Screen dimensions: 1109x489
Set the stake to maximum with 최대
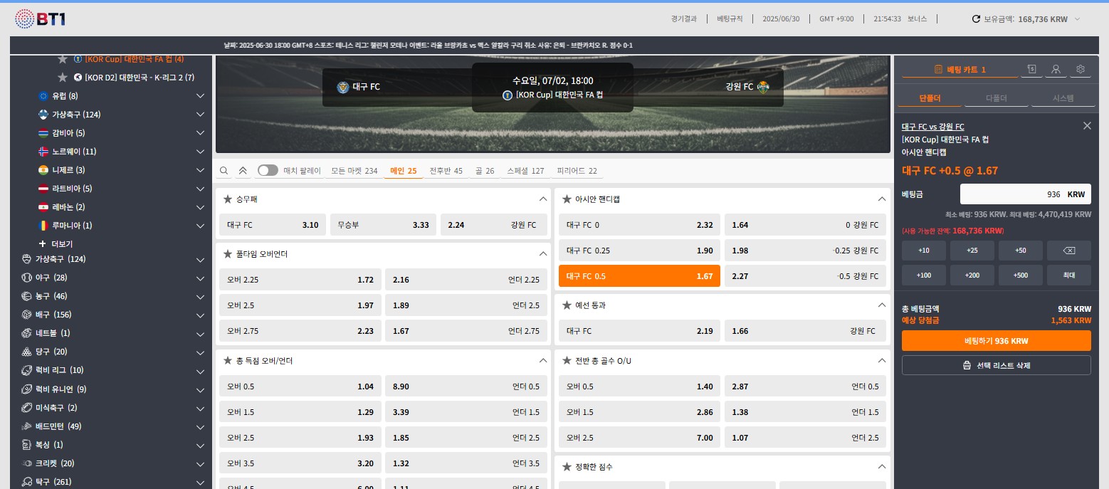(x=1068, y=275)
